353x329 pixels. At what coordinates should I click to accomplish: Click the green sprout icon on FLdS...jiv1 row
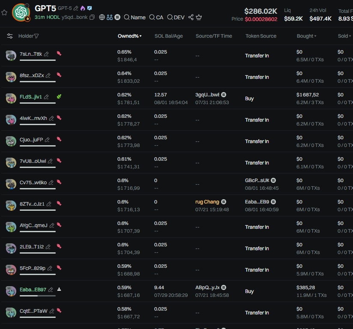[x=59, y=97]
